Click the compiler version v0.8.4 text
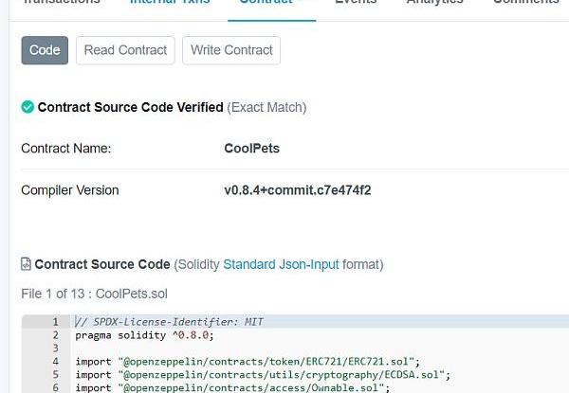The image size is (569, 393). pos(297,190)
